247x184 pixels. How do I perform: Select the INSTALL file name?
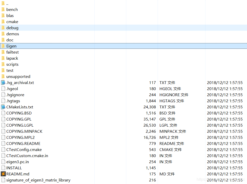[14, 168]
